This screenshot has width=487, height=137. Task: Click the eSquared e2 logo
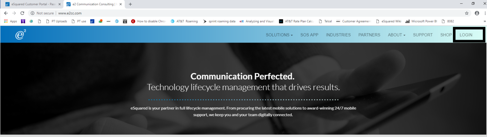tap(21, 34)
